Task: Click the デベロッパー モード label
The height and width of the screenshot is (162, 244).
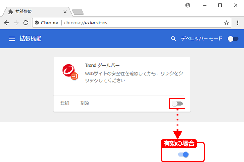Action: click(202, 39)
